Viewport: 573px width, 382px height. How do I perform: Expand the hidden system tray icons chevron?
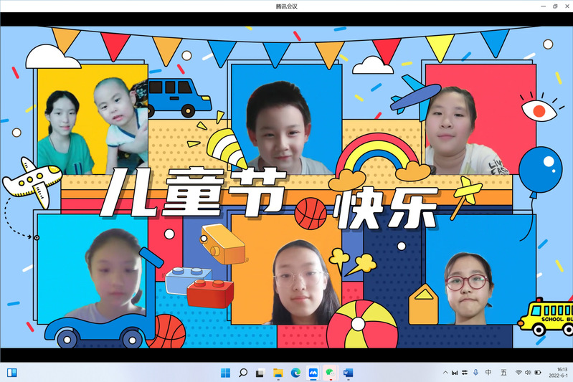[445, 373]
